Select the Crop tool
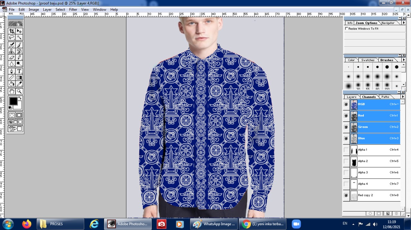This screenshot has width=411, height=230. point(12,31)
